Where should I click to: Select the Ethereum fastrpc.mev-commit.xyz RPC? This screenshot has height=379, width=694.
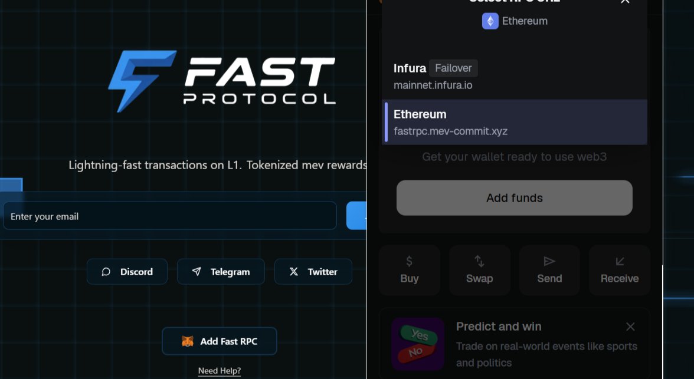click(515, 122)
